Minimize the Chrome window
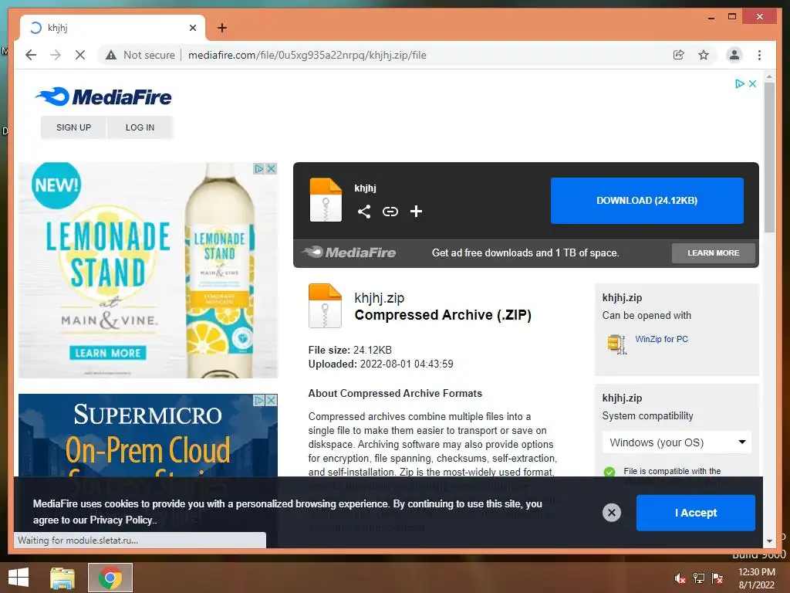The image size is (790, 593). (711, 17)
